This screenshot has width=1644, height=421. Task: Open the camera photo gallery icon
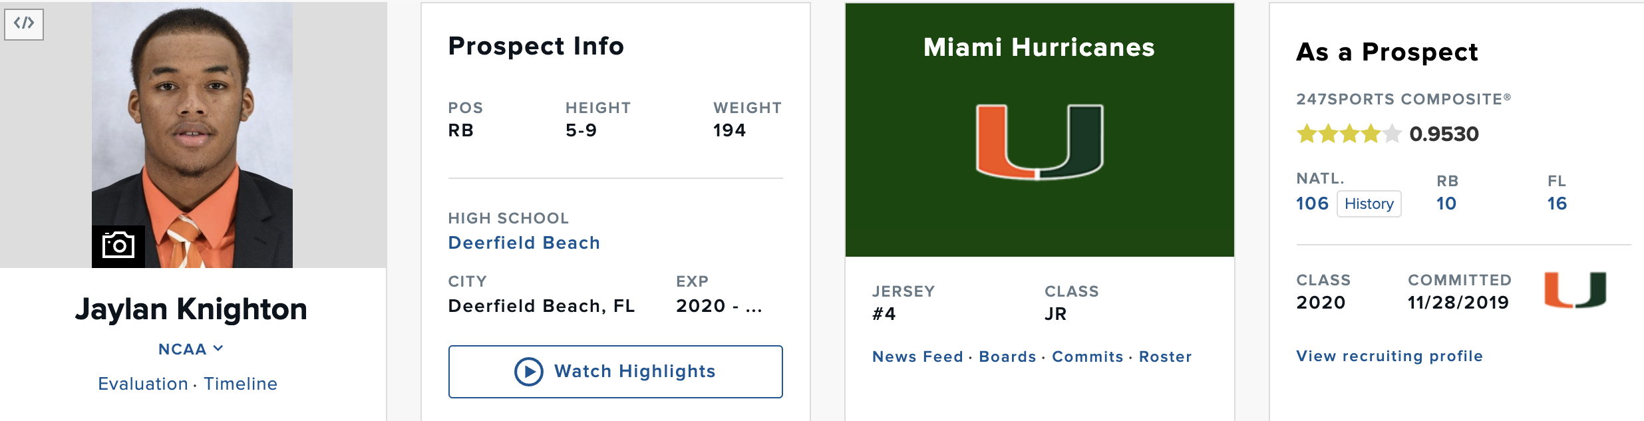118,246
